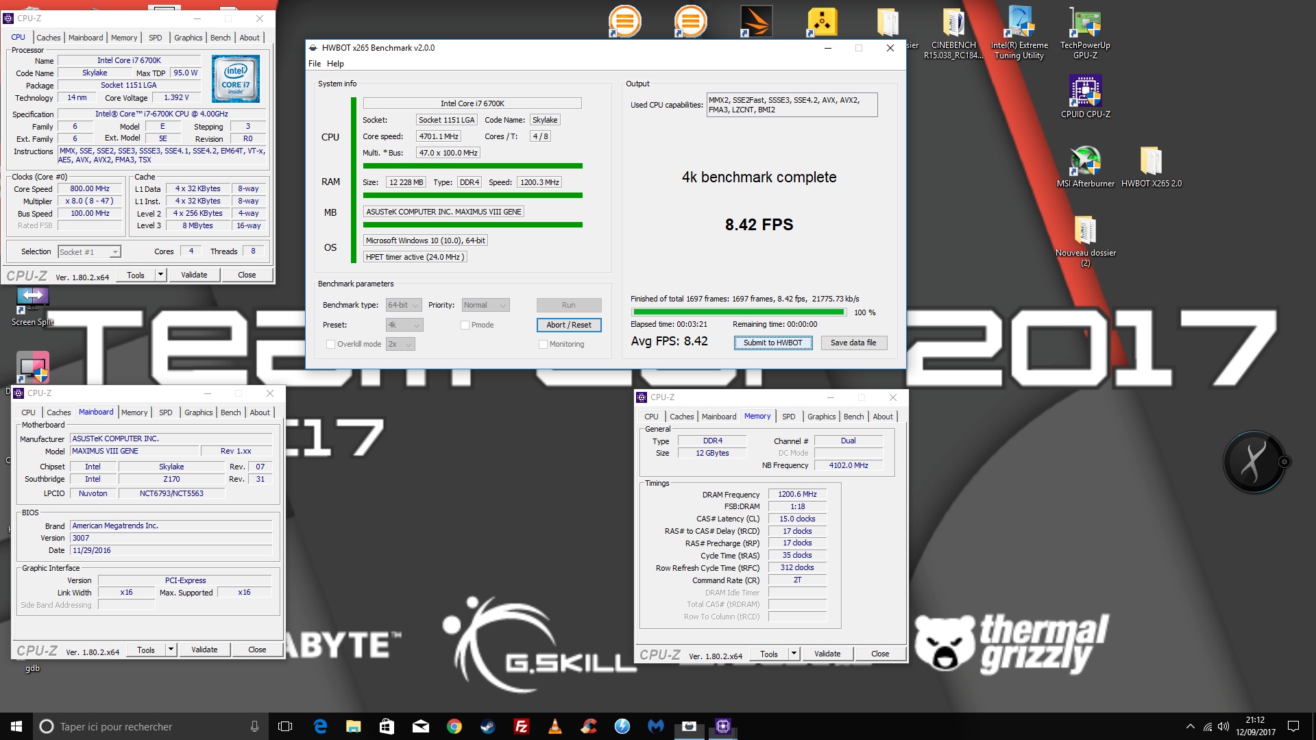Switch to the CPU-Z taskbar button

(x=722, y=726)
